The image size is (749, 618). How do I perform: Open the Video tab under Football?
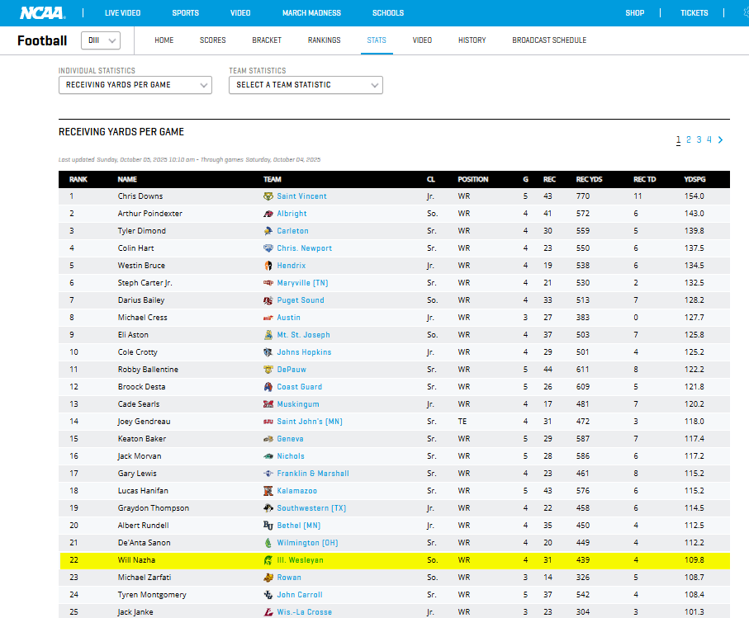pyautogui.click(x=422, y=40)
